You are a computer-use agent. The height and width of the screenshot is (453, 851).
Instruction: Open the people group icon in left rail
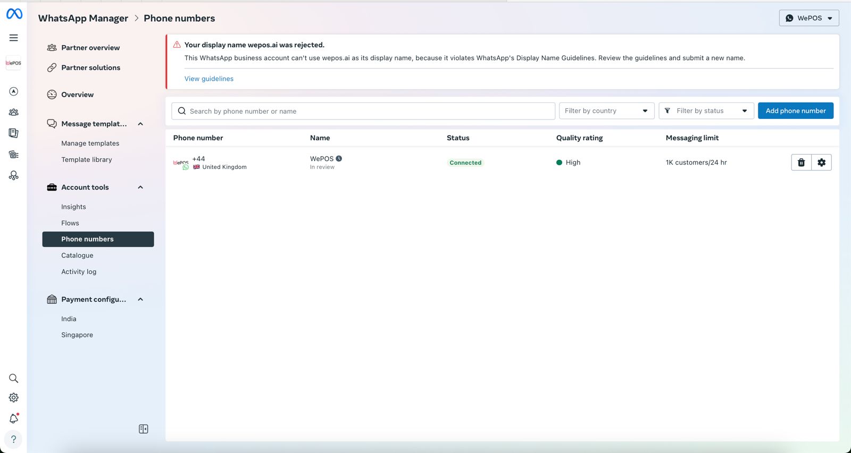(14, 112)
